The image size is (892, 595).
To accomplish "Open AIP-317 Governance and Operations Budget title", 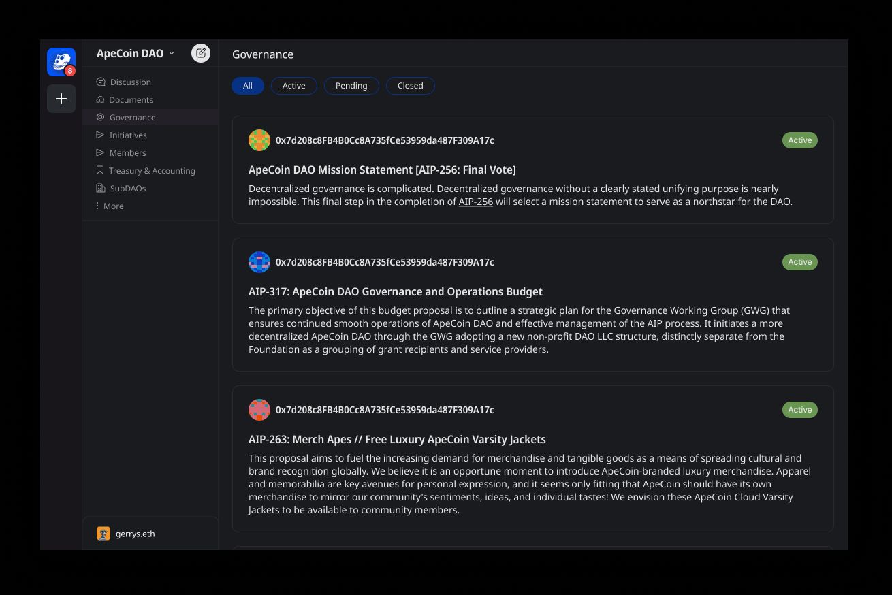I will 396,291.
